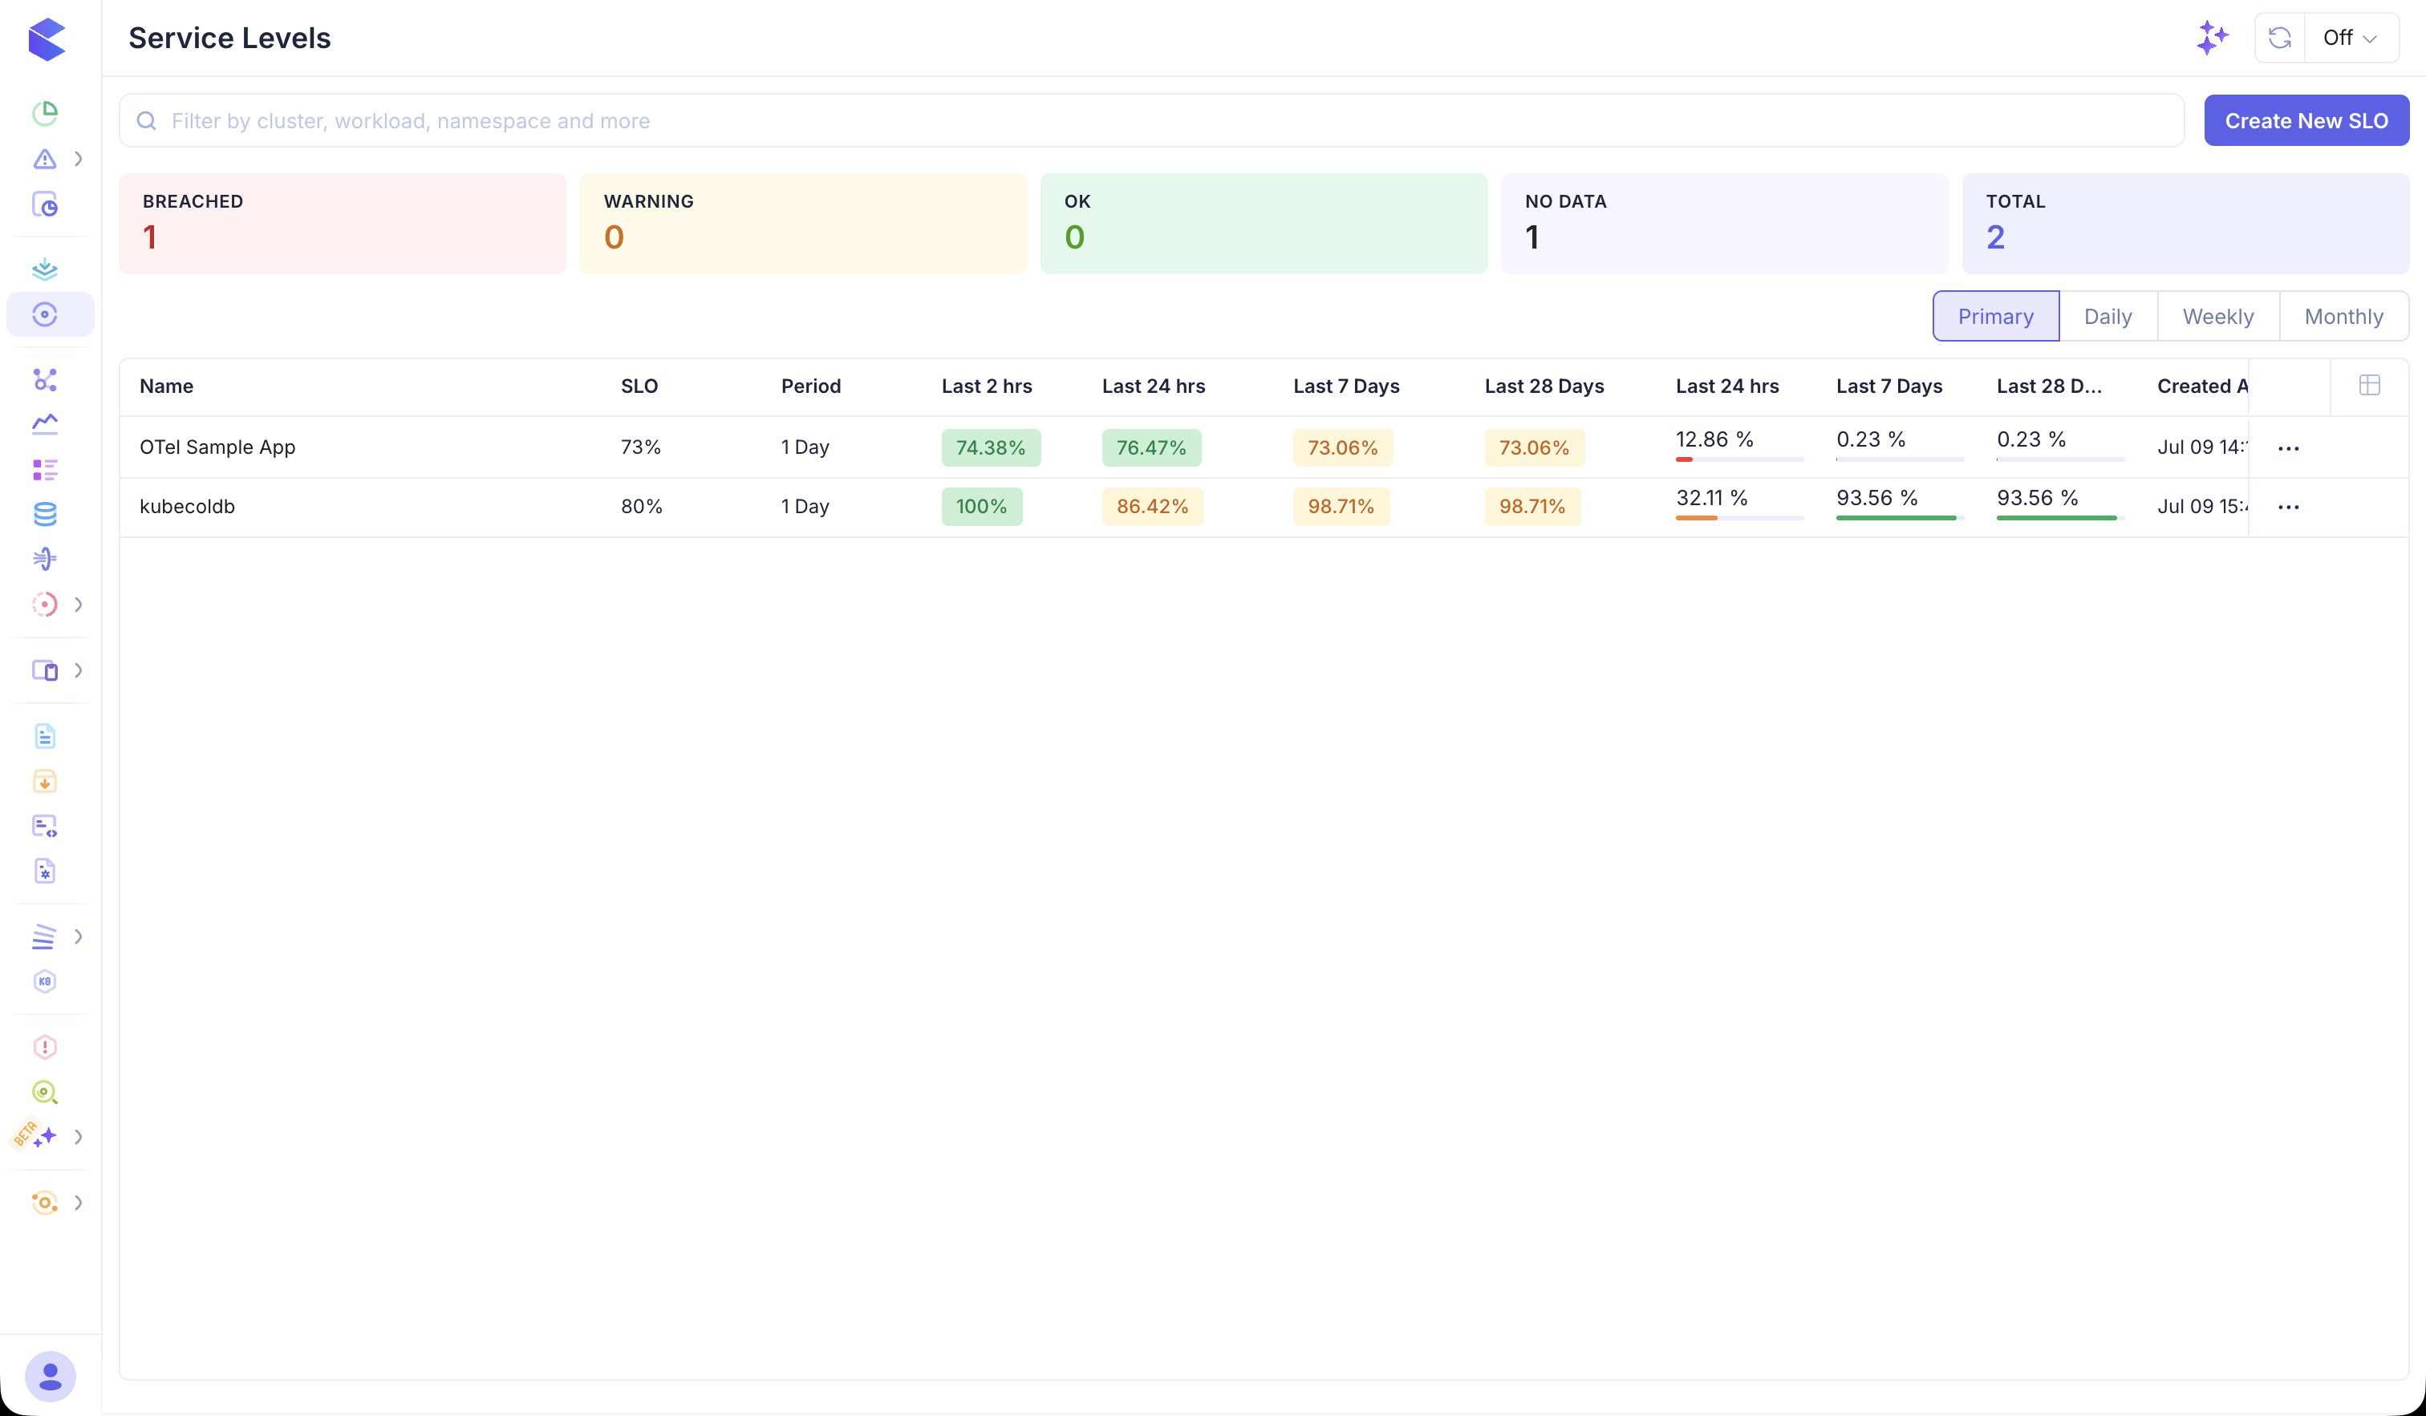Open the blue document logs icon
This screenshot has width=2426, height=1416.
point(44,736)
